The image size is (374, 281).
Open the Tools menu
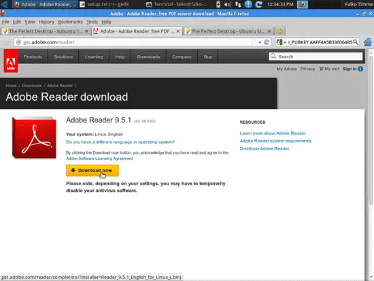tap(92, 22)
